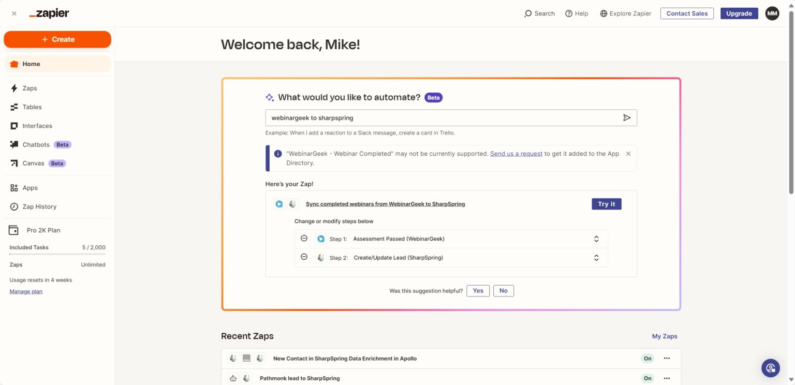Viewport: 795px width, 385px height.
Task: Follow the Send us a request link
Action: pos(516,154)
